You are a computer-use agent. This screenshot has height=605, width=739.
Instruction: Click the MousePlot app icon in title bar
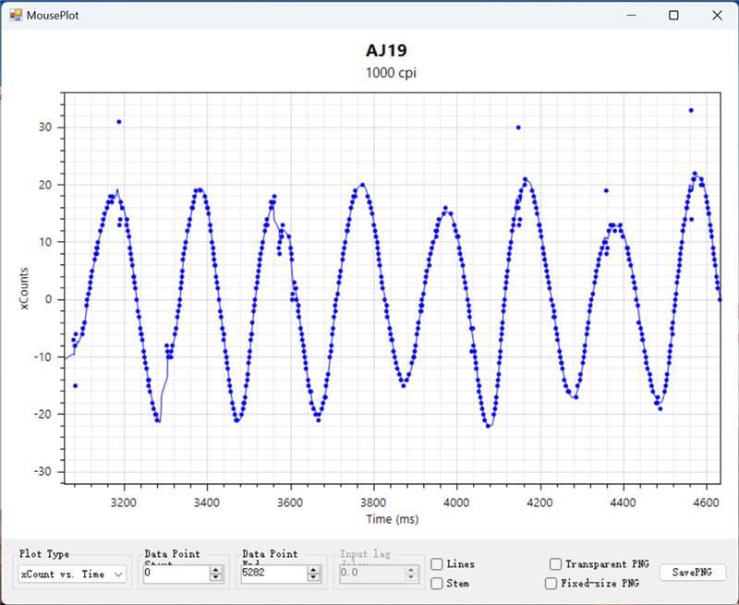pyautogui.click(x=16, y=16)
